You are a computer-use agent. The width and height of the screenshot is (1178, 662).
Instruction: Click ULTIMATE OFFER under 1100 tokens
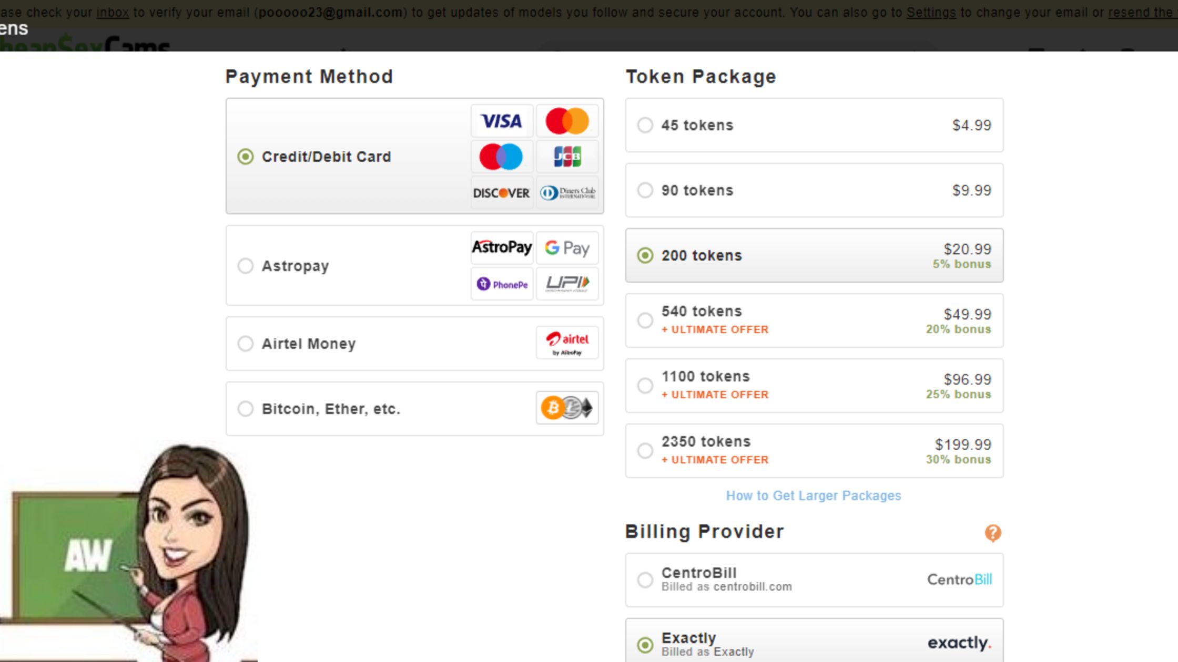(715, 395)
